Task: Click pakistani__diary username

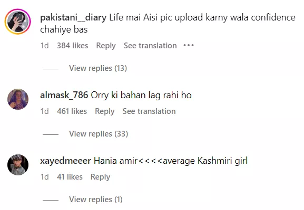Action: coord(73,17)
